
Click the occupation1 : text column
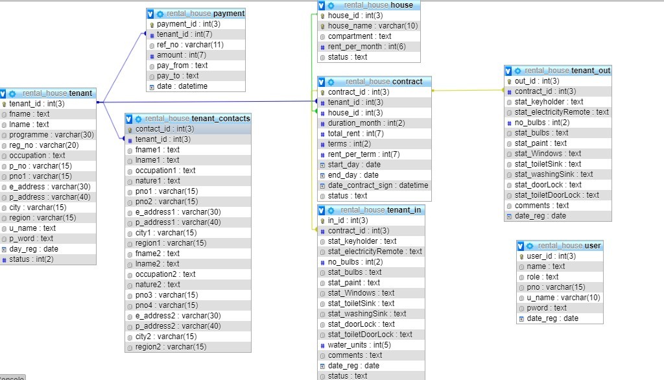tap(188, 171)
